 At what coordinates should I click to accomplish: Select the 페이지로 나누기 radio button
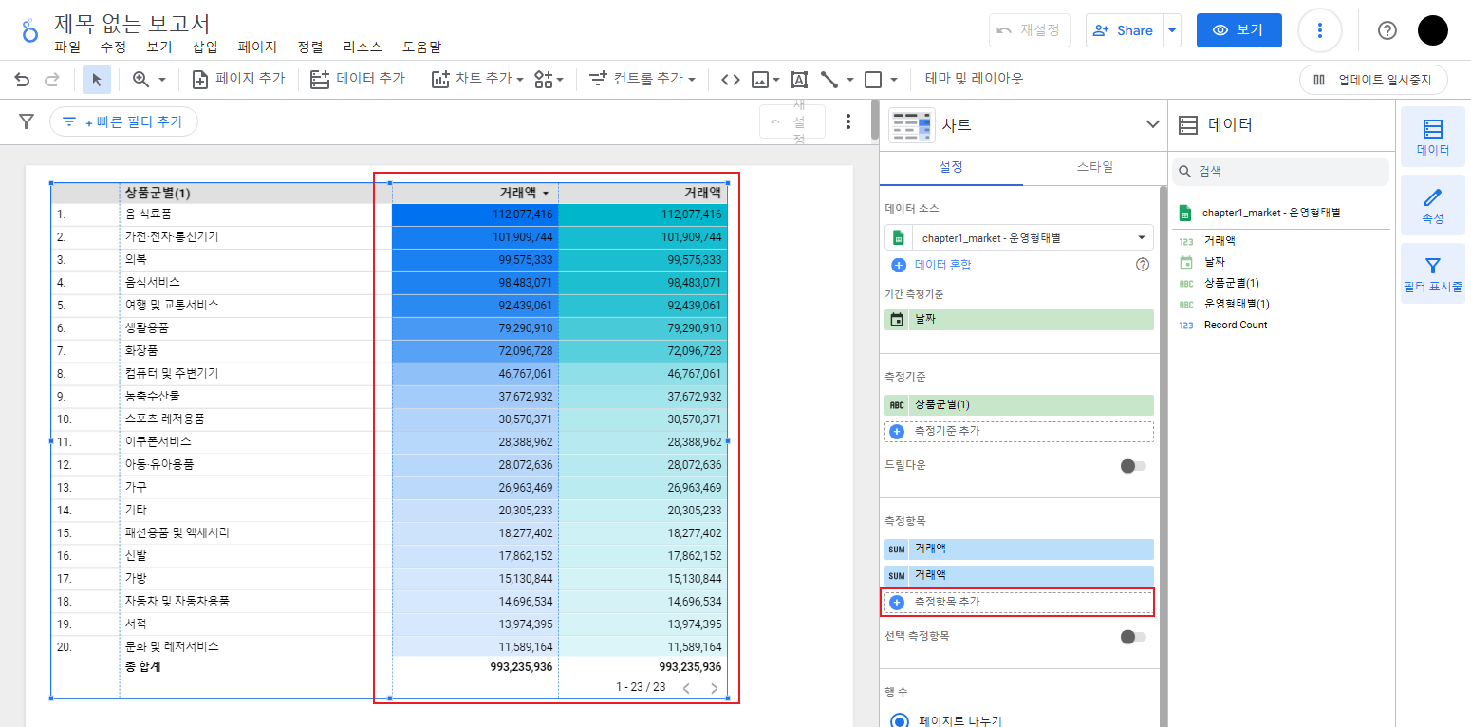click(900, 720)
